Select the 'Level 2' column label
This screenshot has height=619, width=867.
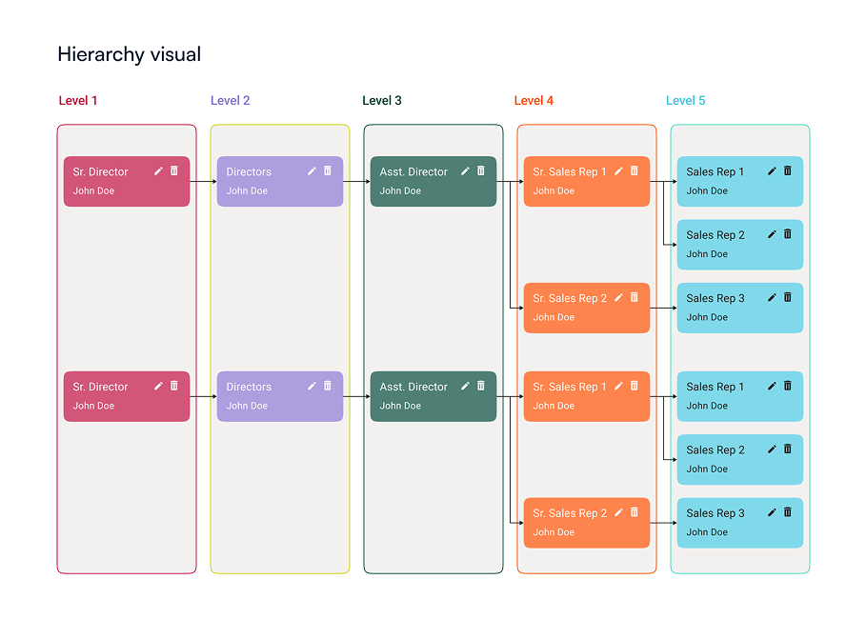(230, 101)
